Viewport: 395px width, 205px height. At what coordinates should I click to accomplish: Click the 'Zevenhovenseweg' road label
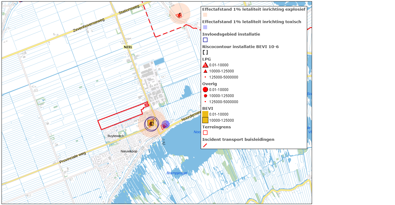point(88,25)
